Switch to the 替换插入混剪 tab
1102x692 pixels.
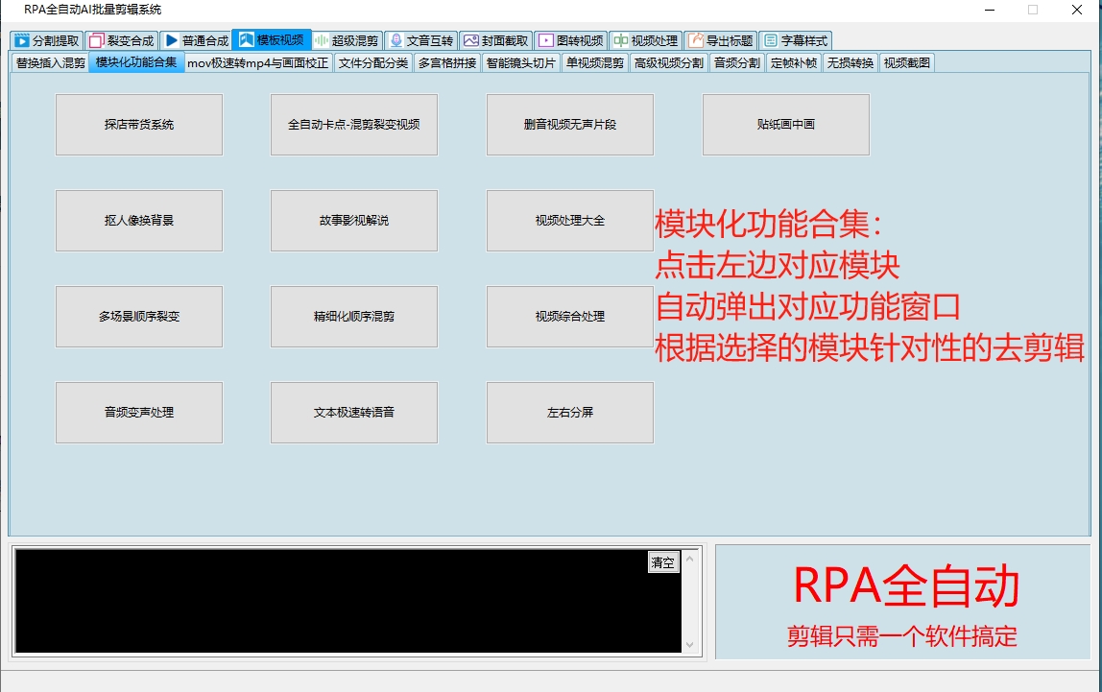pos(46,61)
